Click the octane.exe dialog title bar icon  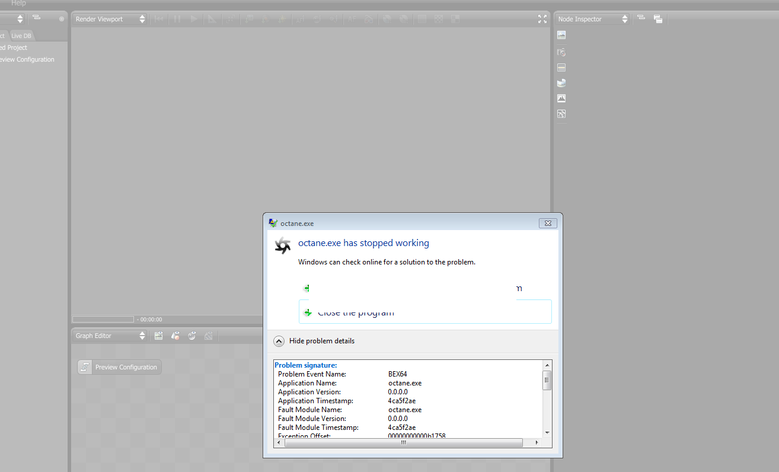(273, 224)
